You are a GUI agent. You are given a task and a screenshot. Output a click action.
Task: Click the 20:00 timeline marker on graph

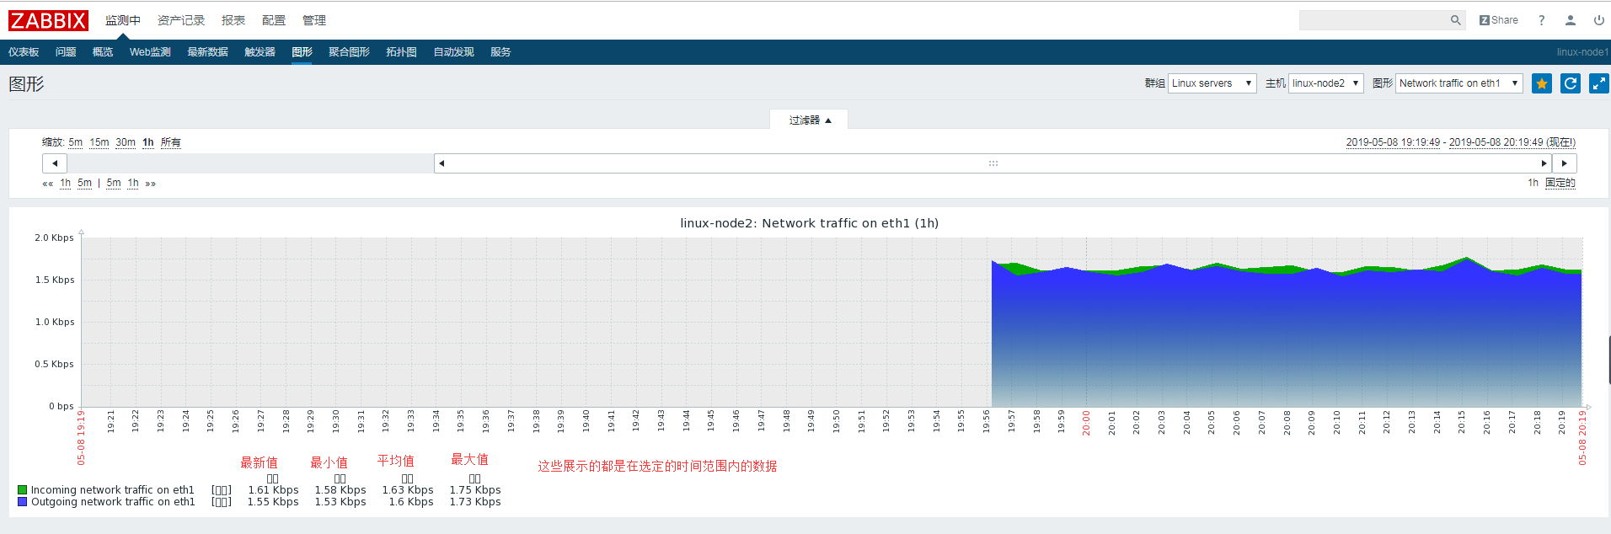point(1086,423)
